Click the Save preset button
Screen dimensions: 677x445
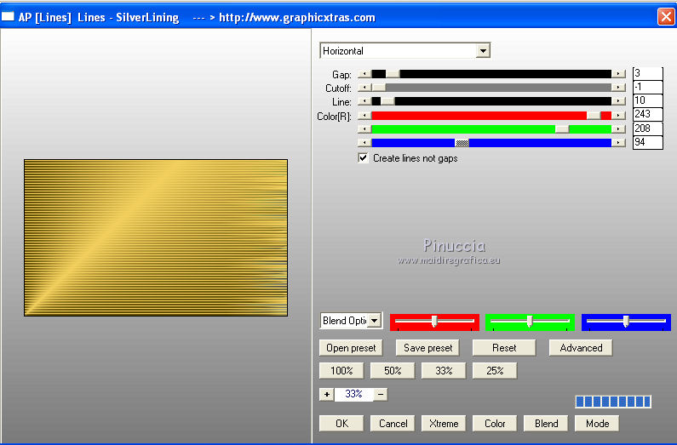427,348
